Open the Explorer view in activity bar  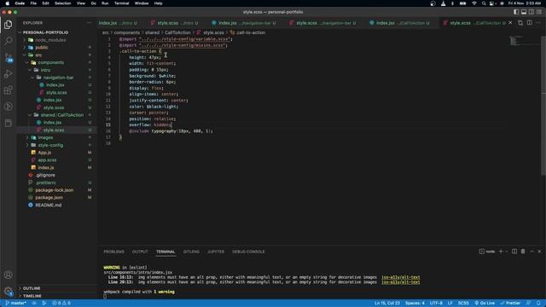point(8,25)
